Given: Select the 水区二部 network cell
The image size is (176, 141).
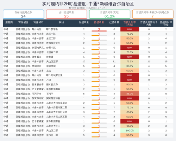Looking at the screenshot, I should [x=51, y=38].
